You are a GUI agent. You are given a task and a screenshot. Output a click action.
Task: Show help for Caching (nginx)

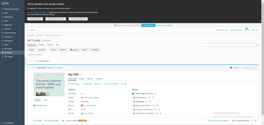click(x=150, y=97)
